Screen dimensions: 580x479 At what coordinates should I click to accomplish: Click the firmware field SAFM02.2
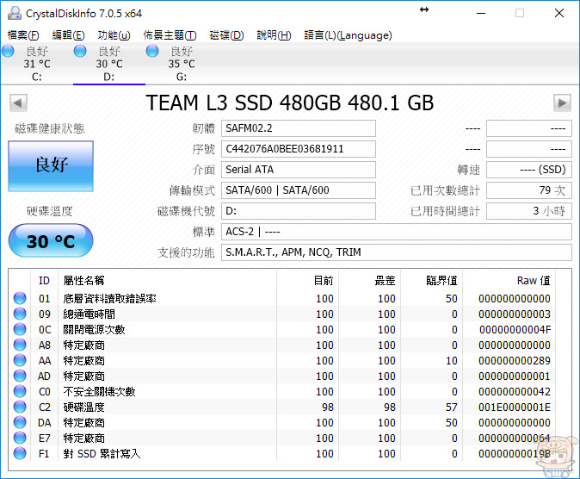tap(298, 128)
